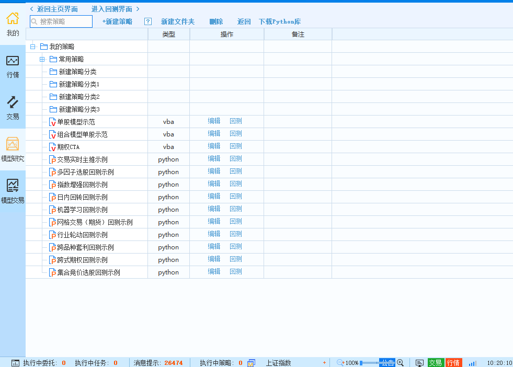
Task: Click the 备注 column header
Action: [x=298, y=34]
